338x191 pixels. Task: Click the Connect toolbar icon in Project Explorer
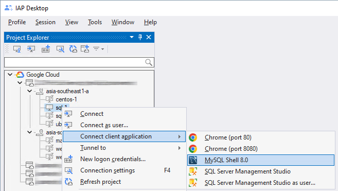tap(31, 49)
